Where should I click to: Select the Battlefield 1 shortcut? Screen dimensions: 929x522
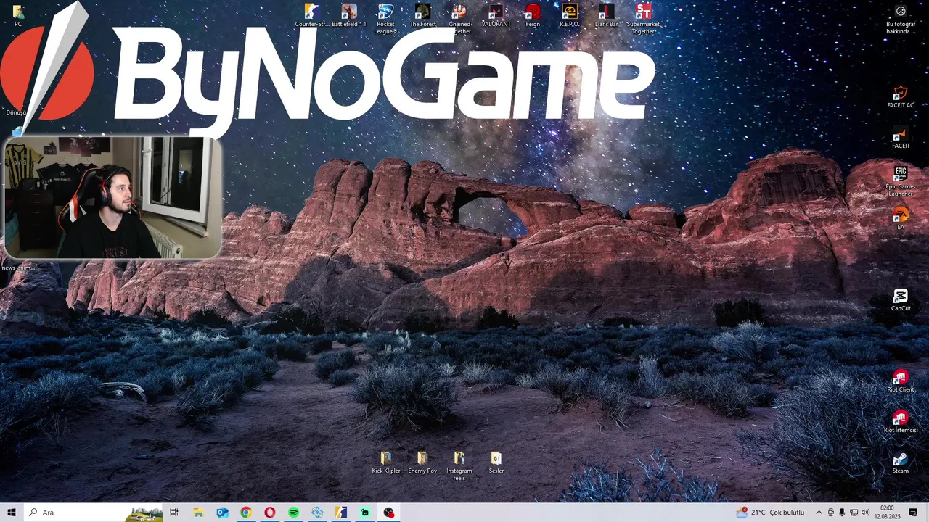click(x=349, y=14)
